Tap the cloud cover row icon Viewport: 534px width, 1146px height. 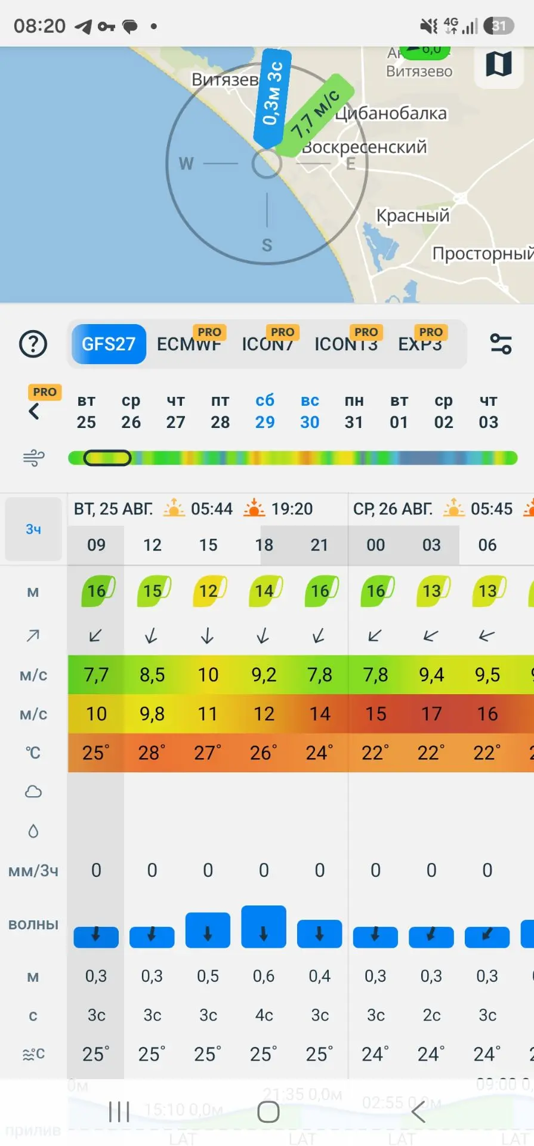[x=33, y=792]
